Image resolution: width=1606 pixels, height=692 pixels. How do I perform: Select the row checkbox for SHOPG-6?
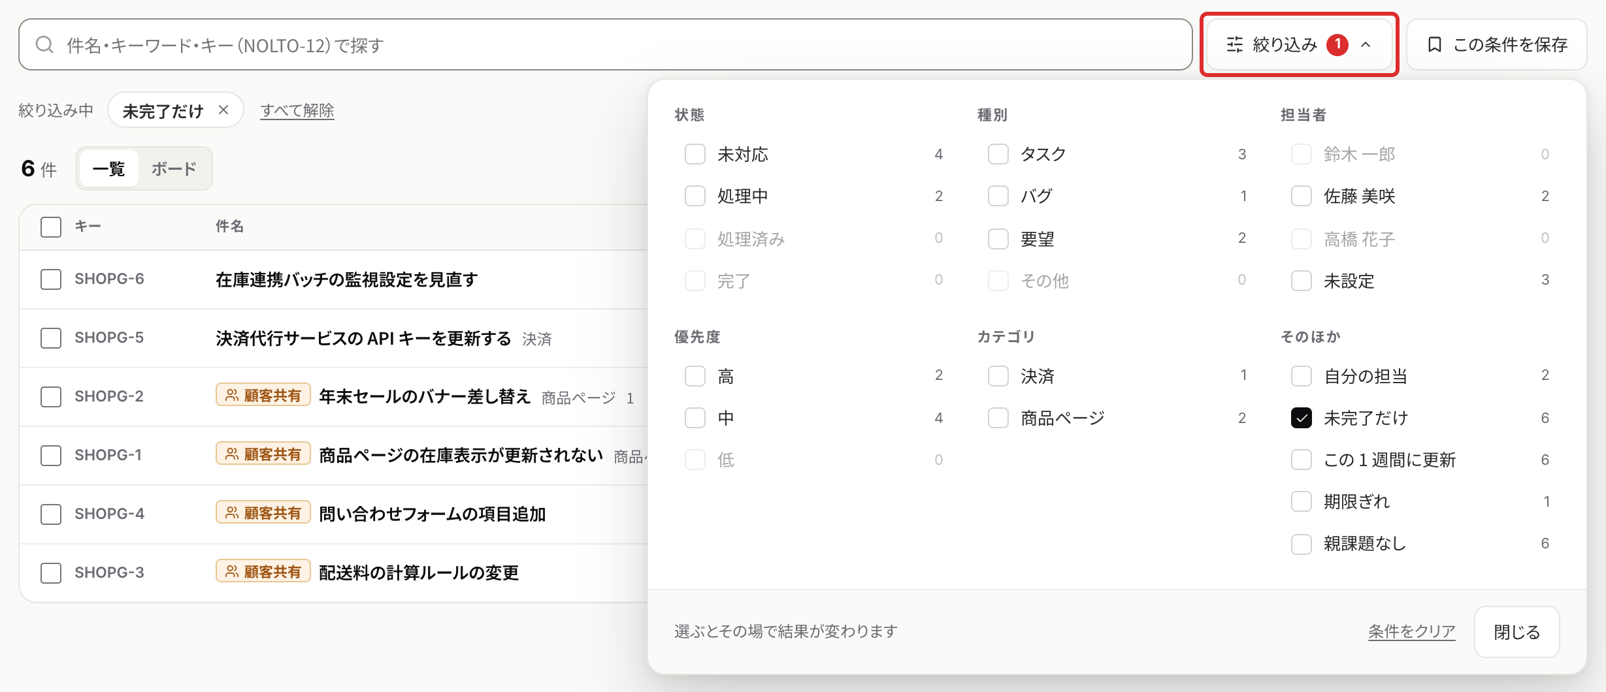point(51,279)
